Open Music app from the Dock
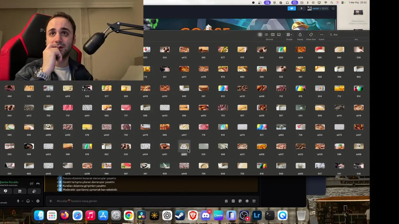The height and width of the screenshot is (224, 399). tap(90, 215)
